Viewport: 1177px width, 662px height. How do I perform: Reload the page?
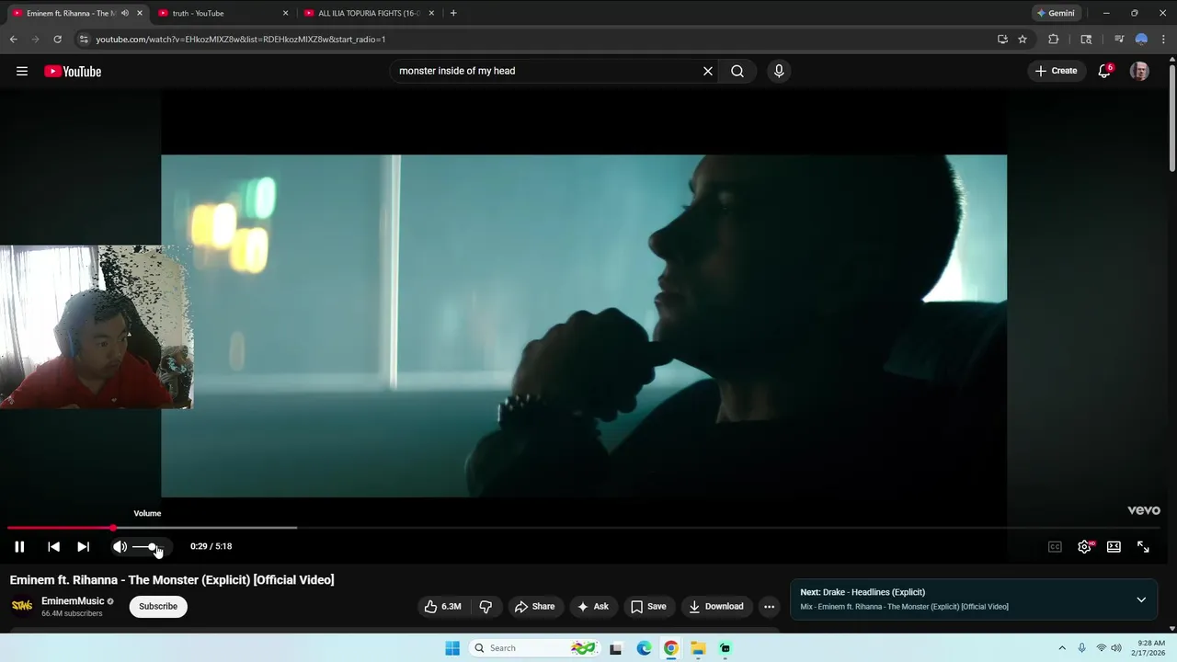(x=57, y=40)
